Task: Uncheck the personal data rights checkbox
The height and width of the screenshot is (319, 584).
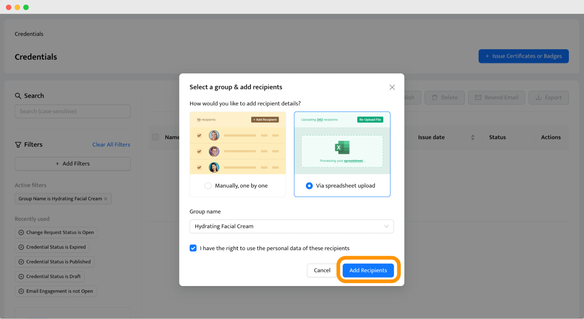Action: (193, 248)
